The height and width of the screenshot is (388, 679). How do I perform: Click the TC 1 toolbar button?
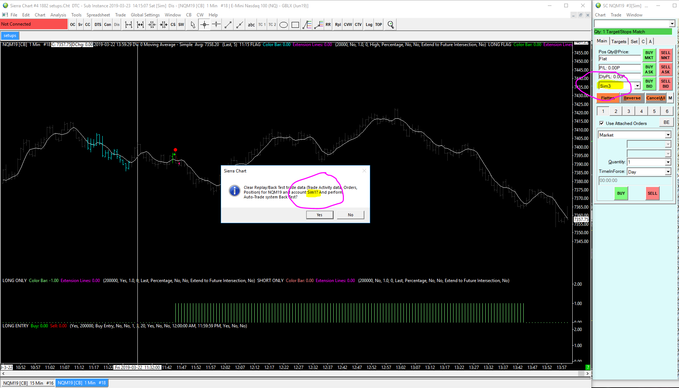(x=262, y=24)
